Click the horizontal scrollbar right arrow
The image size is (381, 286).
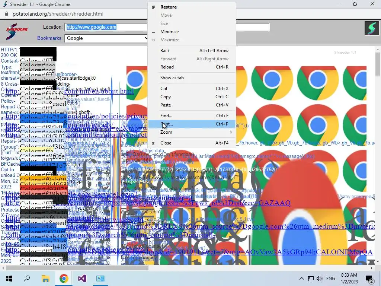[372, 268]
